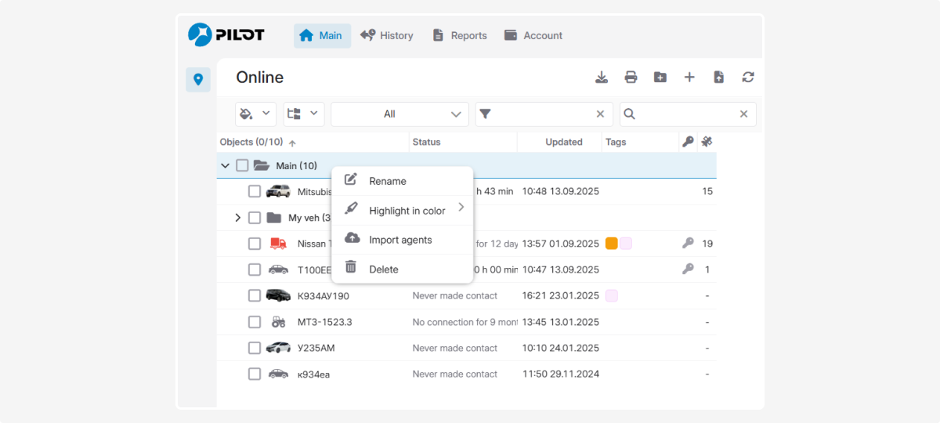The image size is (940, 423).
Task: Click the printer icon
Action: tap(631, 77)
